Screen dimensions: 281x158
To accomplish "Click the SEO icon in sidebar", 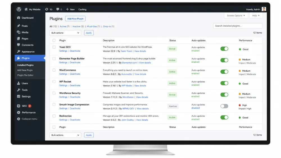I will (x=19, y=106).
